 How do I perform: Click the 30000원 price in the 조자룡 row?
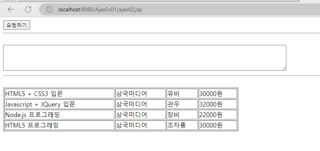coord(218,125)
